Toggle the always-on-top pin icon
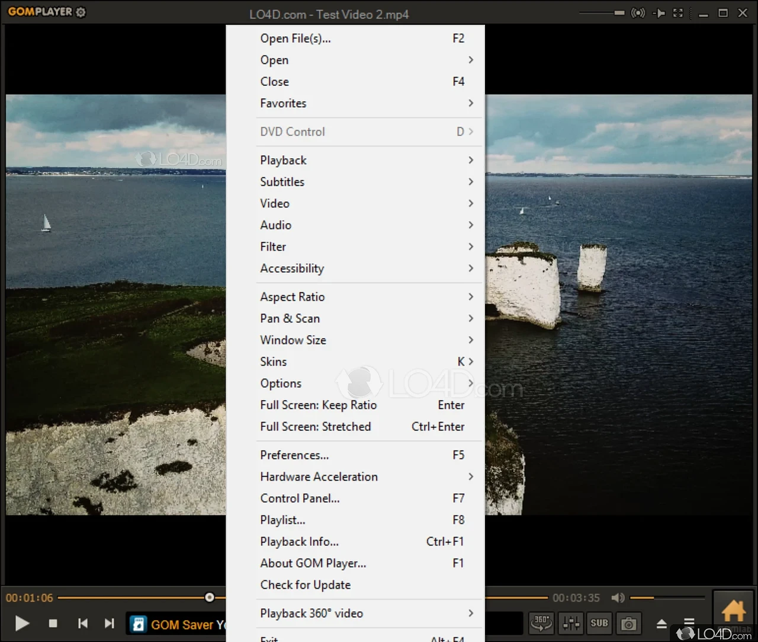The width and height of the screenshot is (758, 642). pyautogui.click(x=659, y=12)
